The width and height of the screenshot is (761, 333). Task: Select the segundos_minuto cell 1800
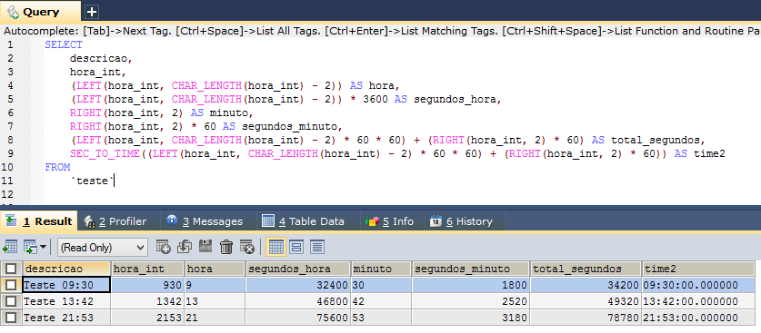[471, 285]
